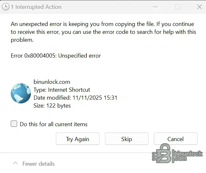206x173 pixels.
Task: Click the 'Size: 122 bytes' line
Action: coord(52,106)
